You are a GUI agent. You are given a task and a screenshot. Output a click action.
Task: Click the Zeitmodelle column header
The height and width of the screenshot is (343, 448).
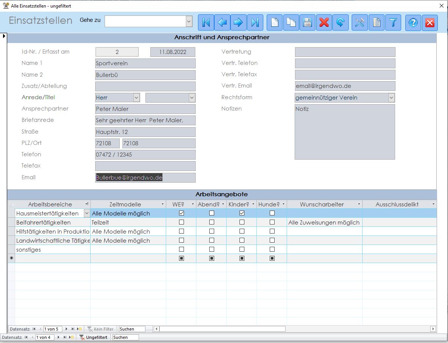click(x=125, y=204)
